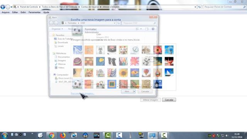Select the soccer ball account picture
The image size is (247, 139).
pos(77,84)
